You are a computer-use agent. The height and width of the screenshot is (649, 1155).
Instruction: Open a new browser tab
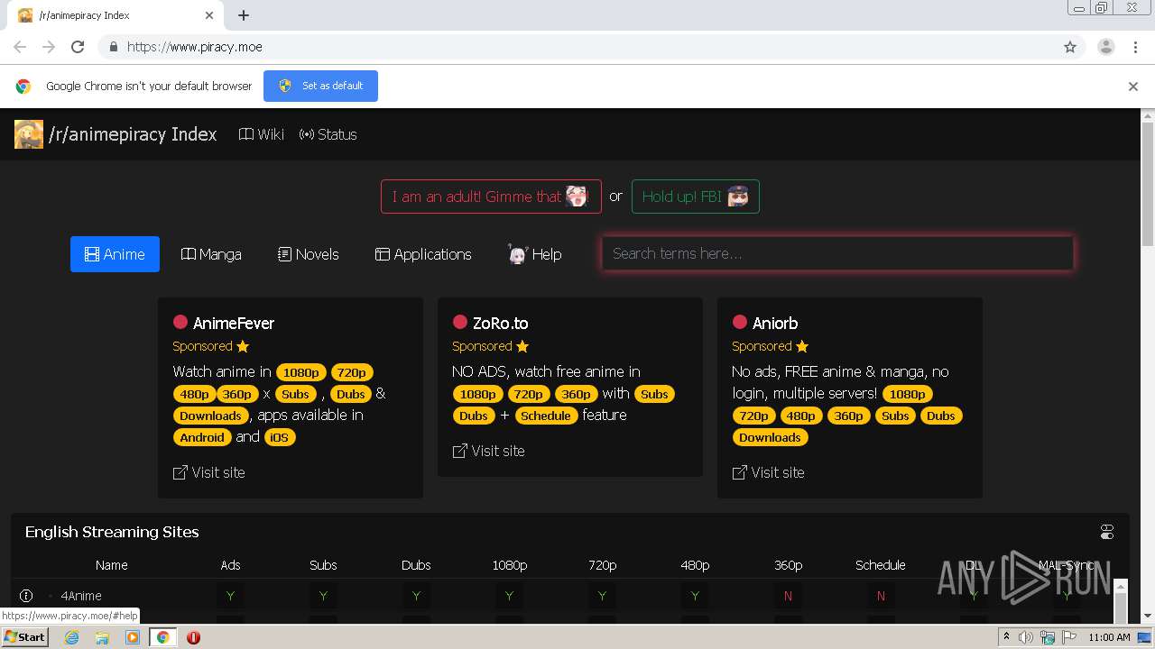[244, 15]
